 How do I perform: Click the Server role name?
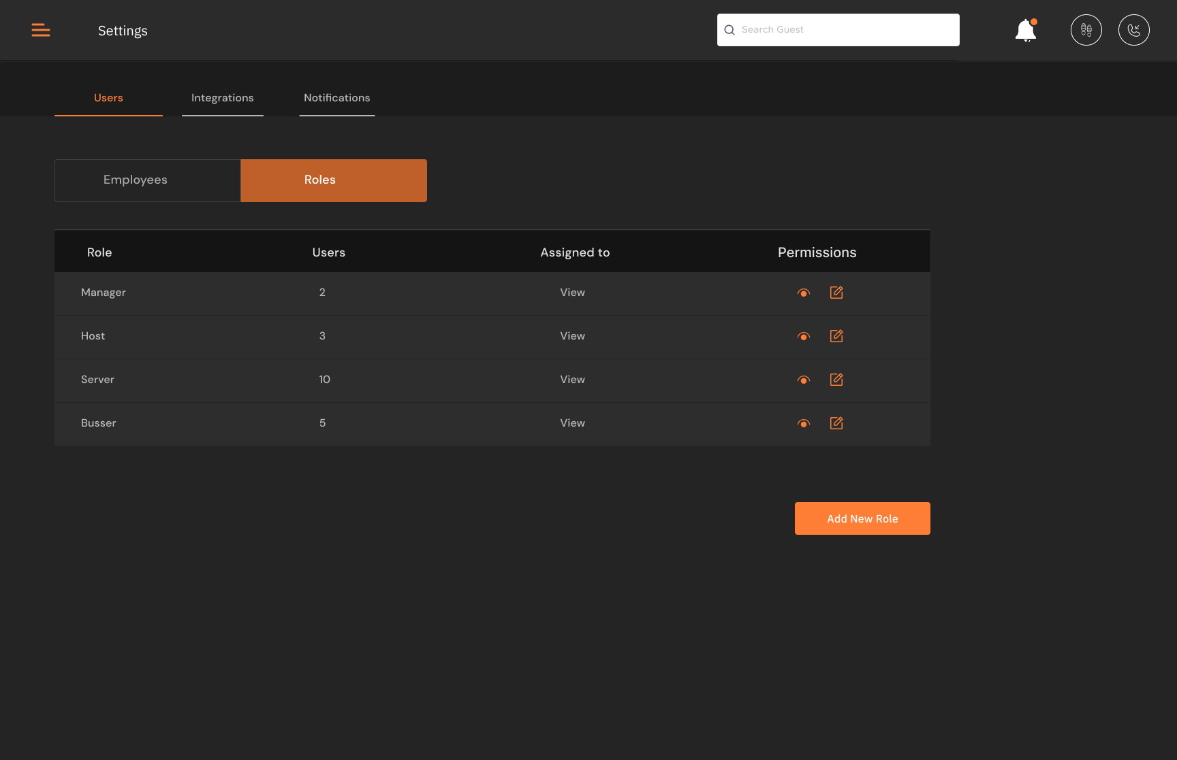pyautogui.click(x=97, y=380)
